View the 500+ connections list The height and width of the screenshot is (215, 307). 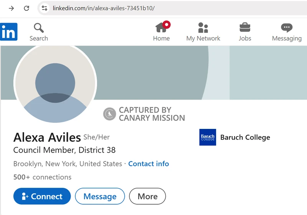pos(42,177)
